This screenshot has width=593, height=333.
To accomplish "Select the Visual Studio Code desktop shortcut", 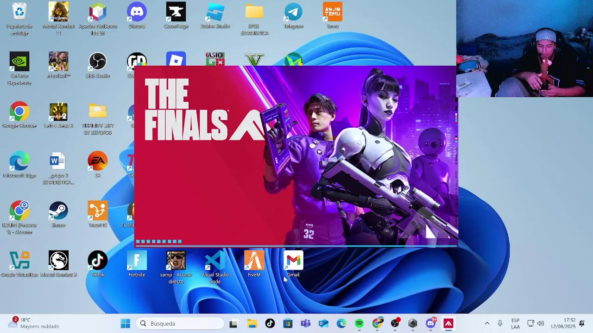I will 215,268.
